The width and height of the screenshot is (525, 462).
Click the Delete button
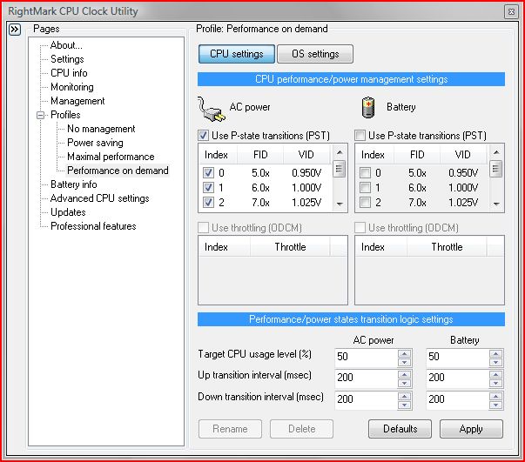pos(301,429)
